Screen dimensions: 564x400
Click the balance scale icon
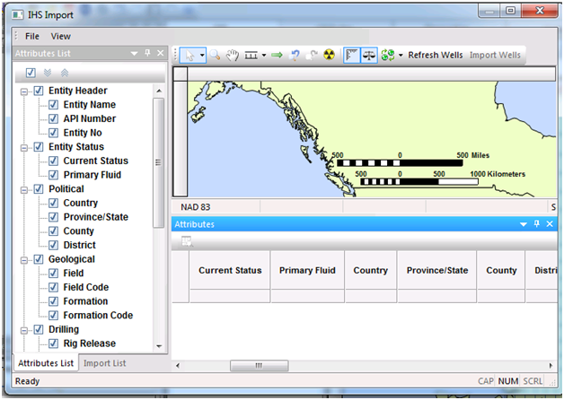[x=370, y=55]
